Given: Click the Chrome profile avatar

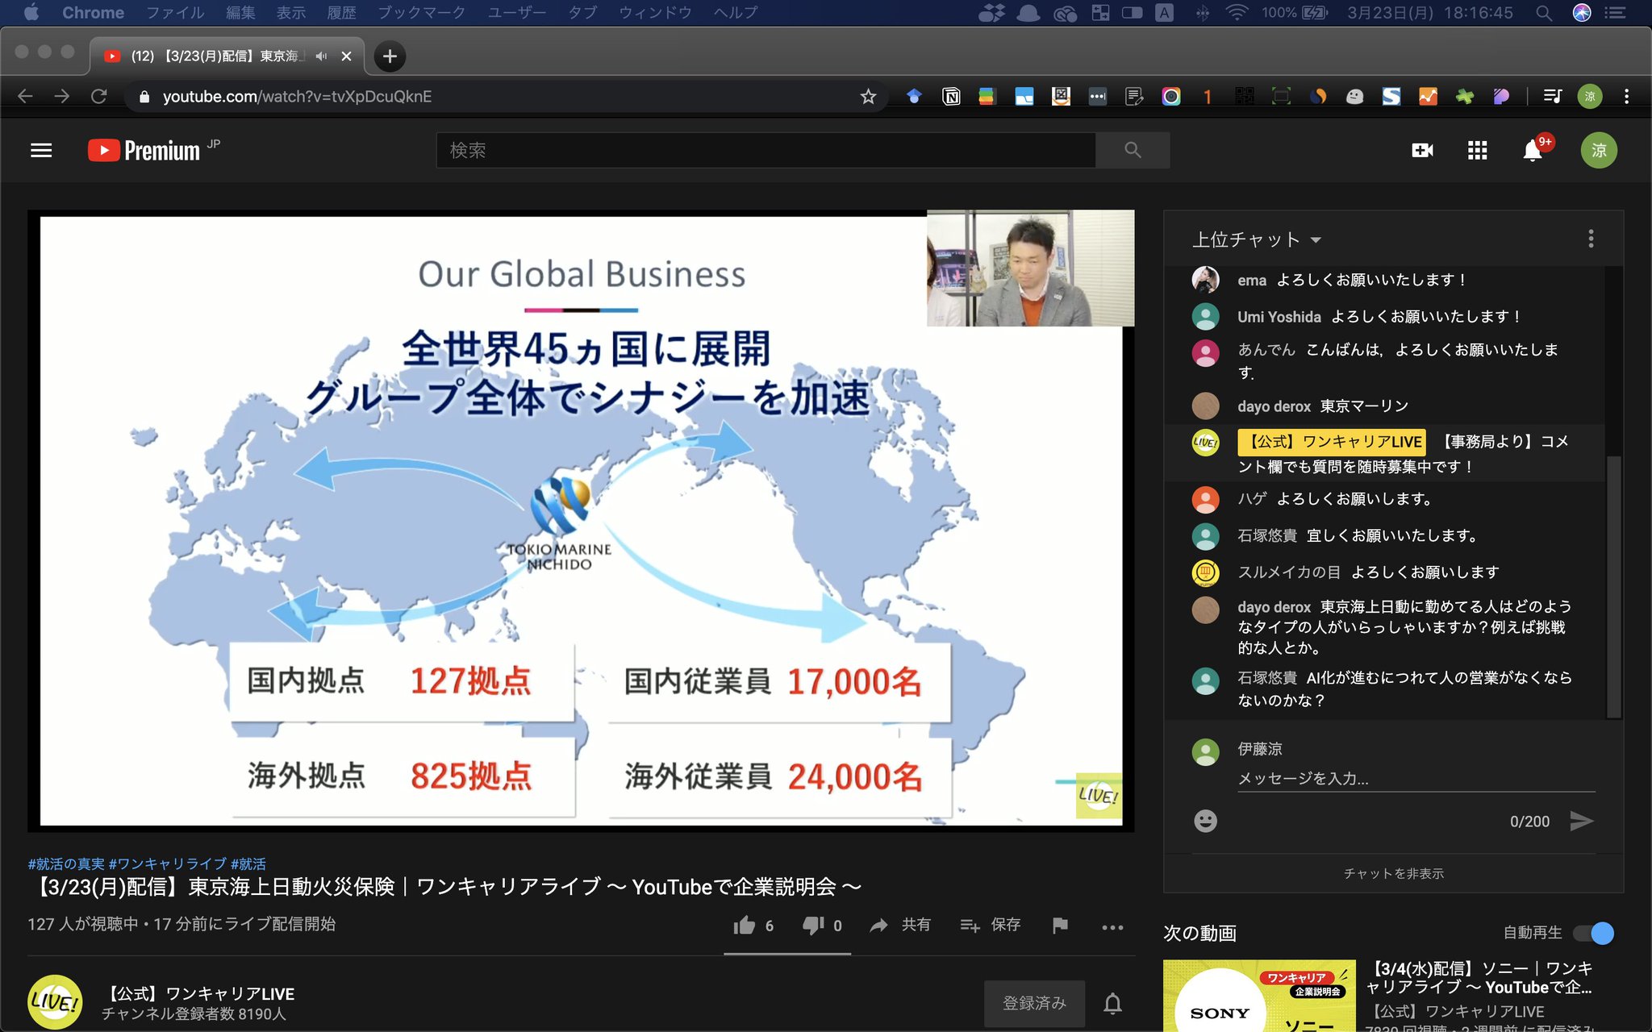Looking at the screenshot, I should coord(1589,97).
